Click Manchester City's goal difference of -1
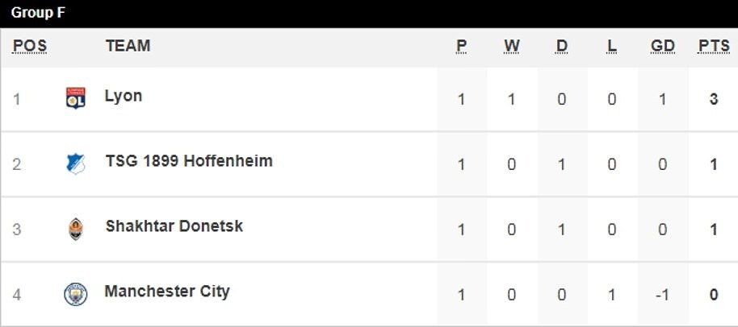Screen dimensions: 738x327 (x=662, y=295)
